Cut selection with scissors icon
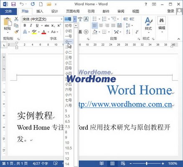The image size is (183, 167). [x=16, y=19]
